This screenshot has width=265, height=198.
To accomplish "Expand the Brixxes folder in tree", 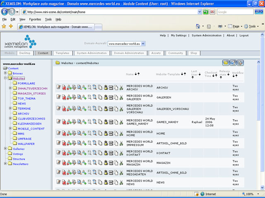I will point(5,73).
